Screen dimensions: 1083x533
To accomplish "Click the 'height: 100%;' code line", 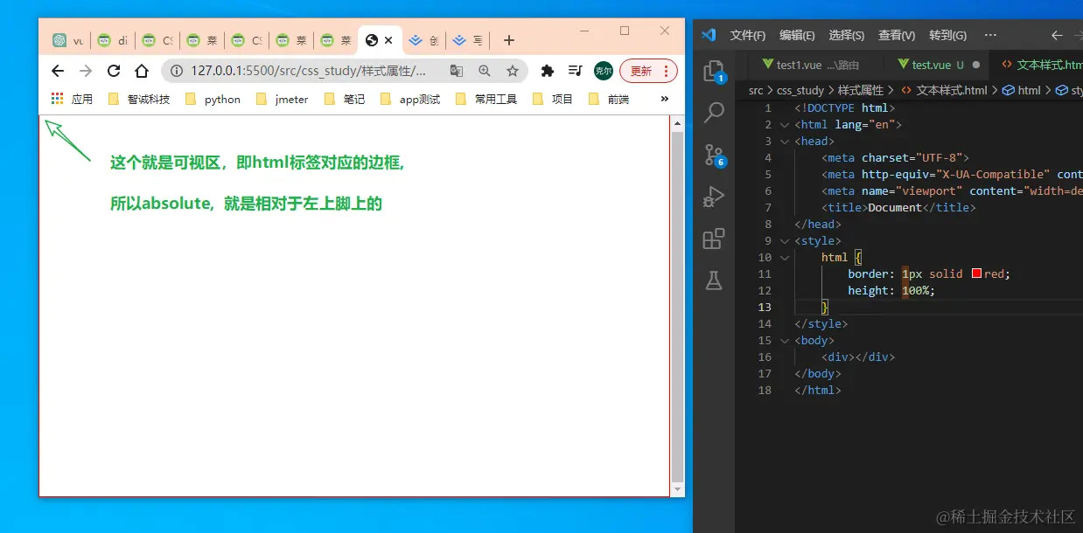I will click(x=891, y=291).
